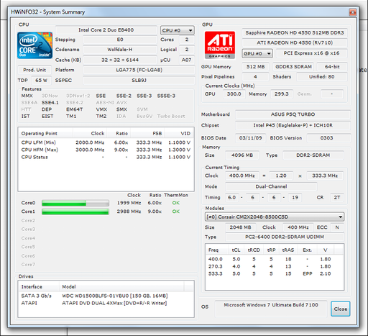Click the Core1 usage bar
This screenshot has width=368, height=336.
click(75, 212)
